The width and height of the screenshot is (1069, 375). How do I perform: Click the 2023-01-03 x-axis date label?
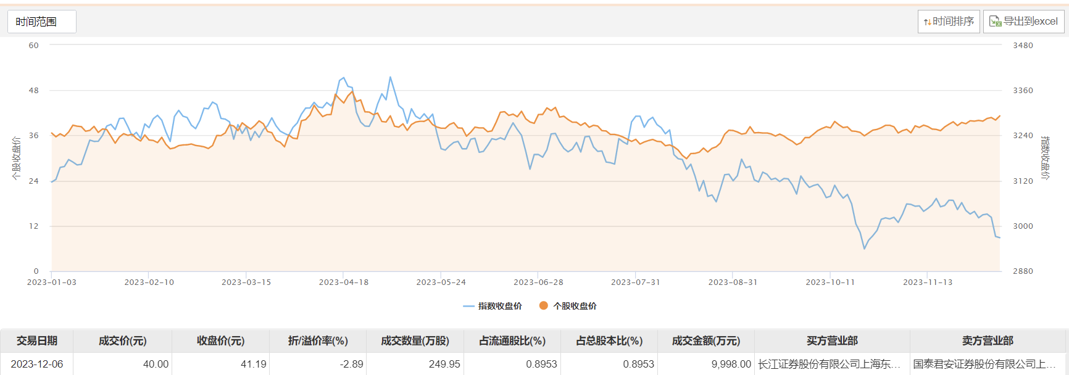[x=52, y=282]
